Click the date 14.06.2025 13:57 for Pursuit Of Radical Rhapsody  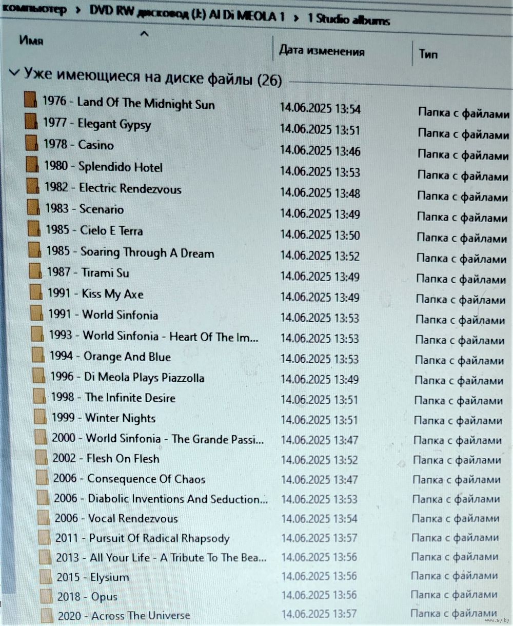pyautogui.click(x=320, y=538)
